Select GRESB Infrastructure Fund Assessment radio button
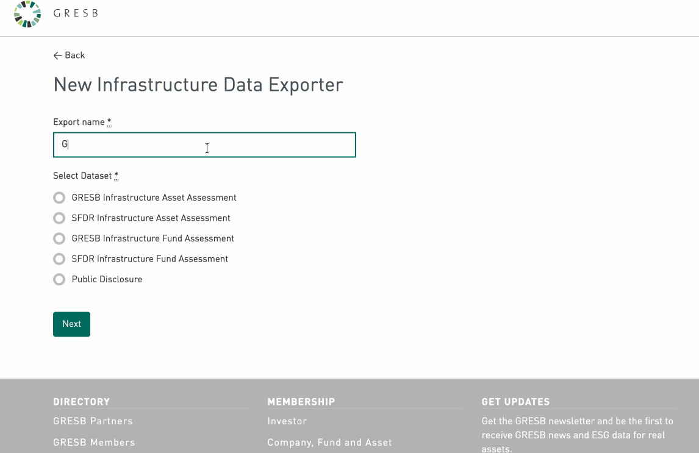Screen dimensions: 699x453 point(59,238)
